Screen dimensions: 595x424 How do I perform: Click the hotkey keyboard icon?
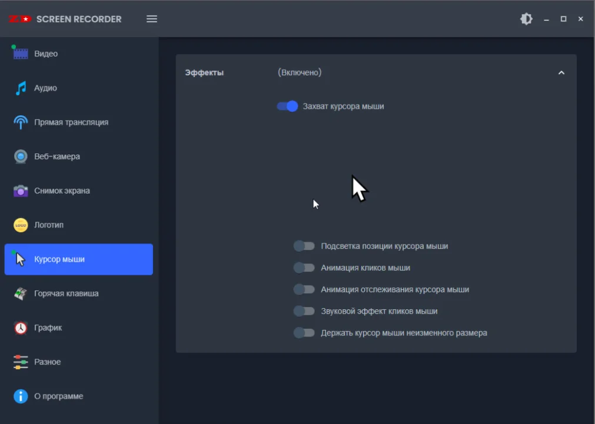point(21,293)
